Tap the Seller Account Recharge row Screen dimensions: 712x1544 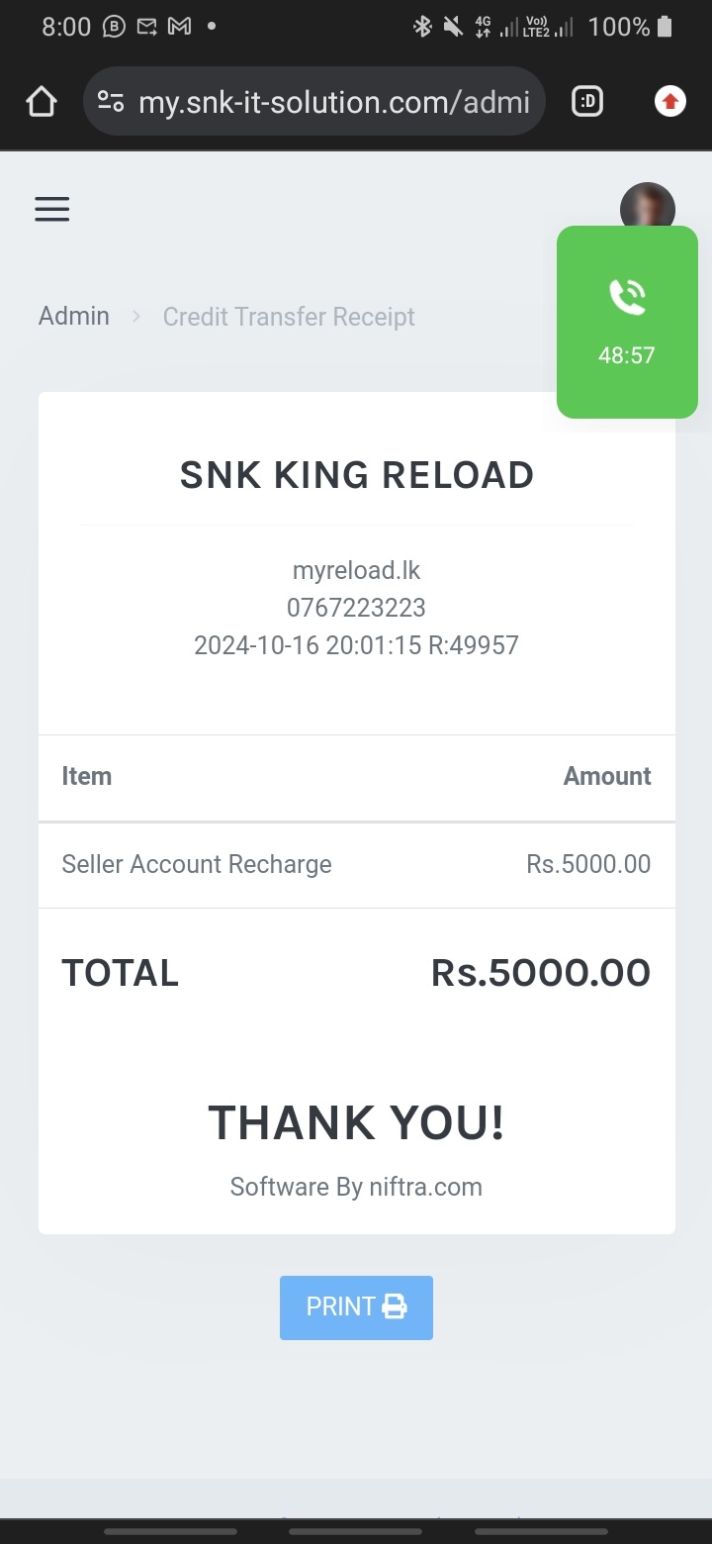356,864
